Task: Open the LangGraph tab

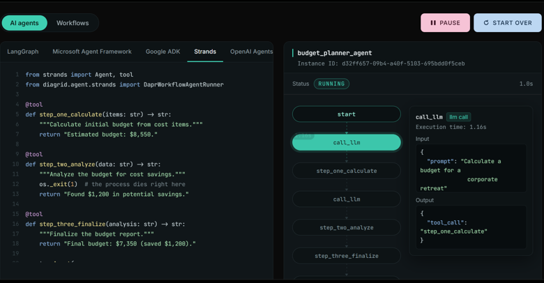Action: 23,52
